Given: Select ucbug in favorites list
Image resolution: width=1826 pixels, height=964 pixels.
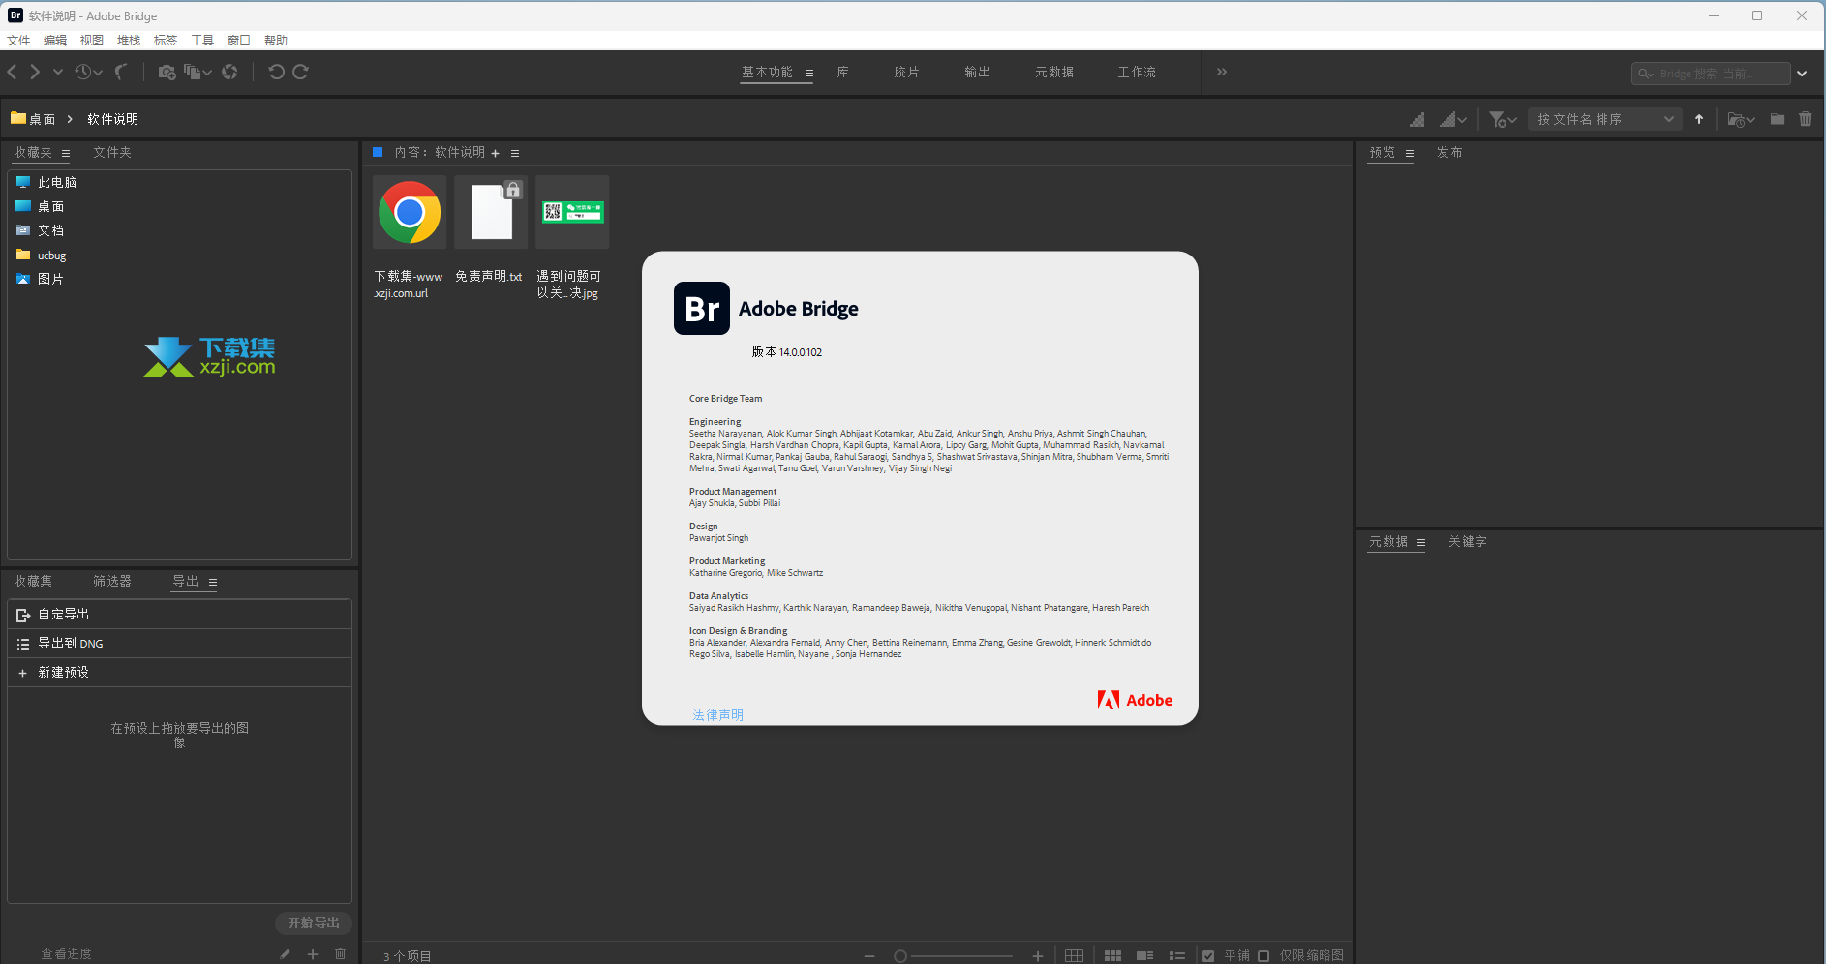Looking at the screenshot, I should [52, 256].
